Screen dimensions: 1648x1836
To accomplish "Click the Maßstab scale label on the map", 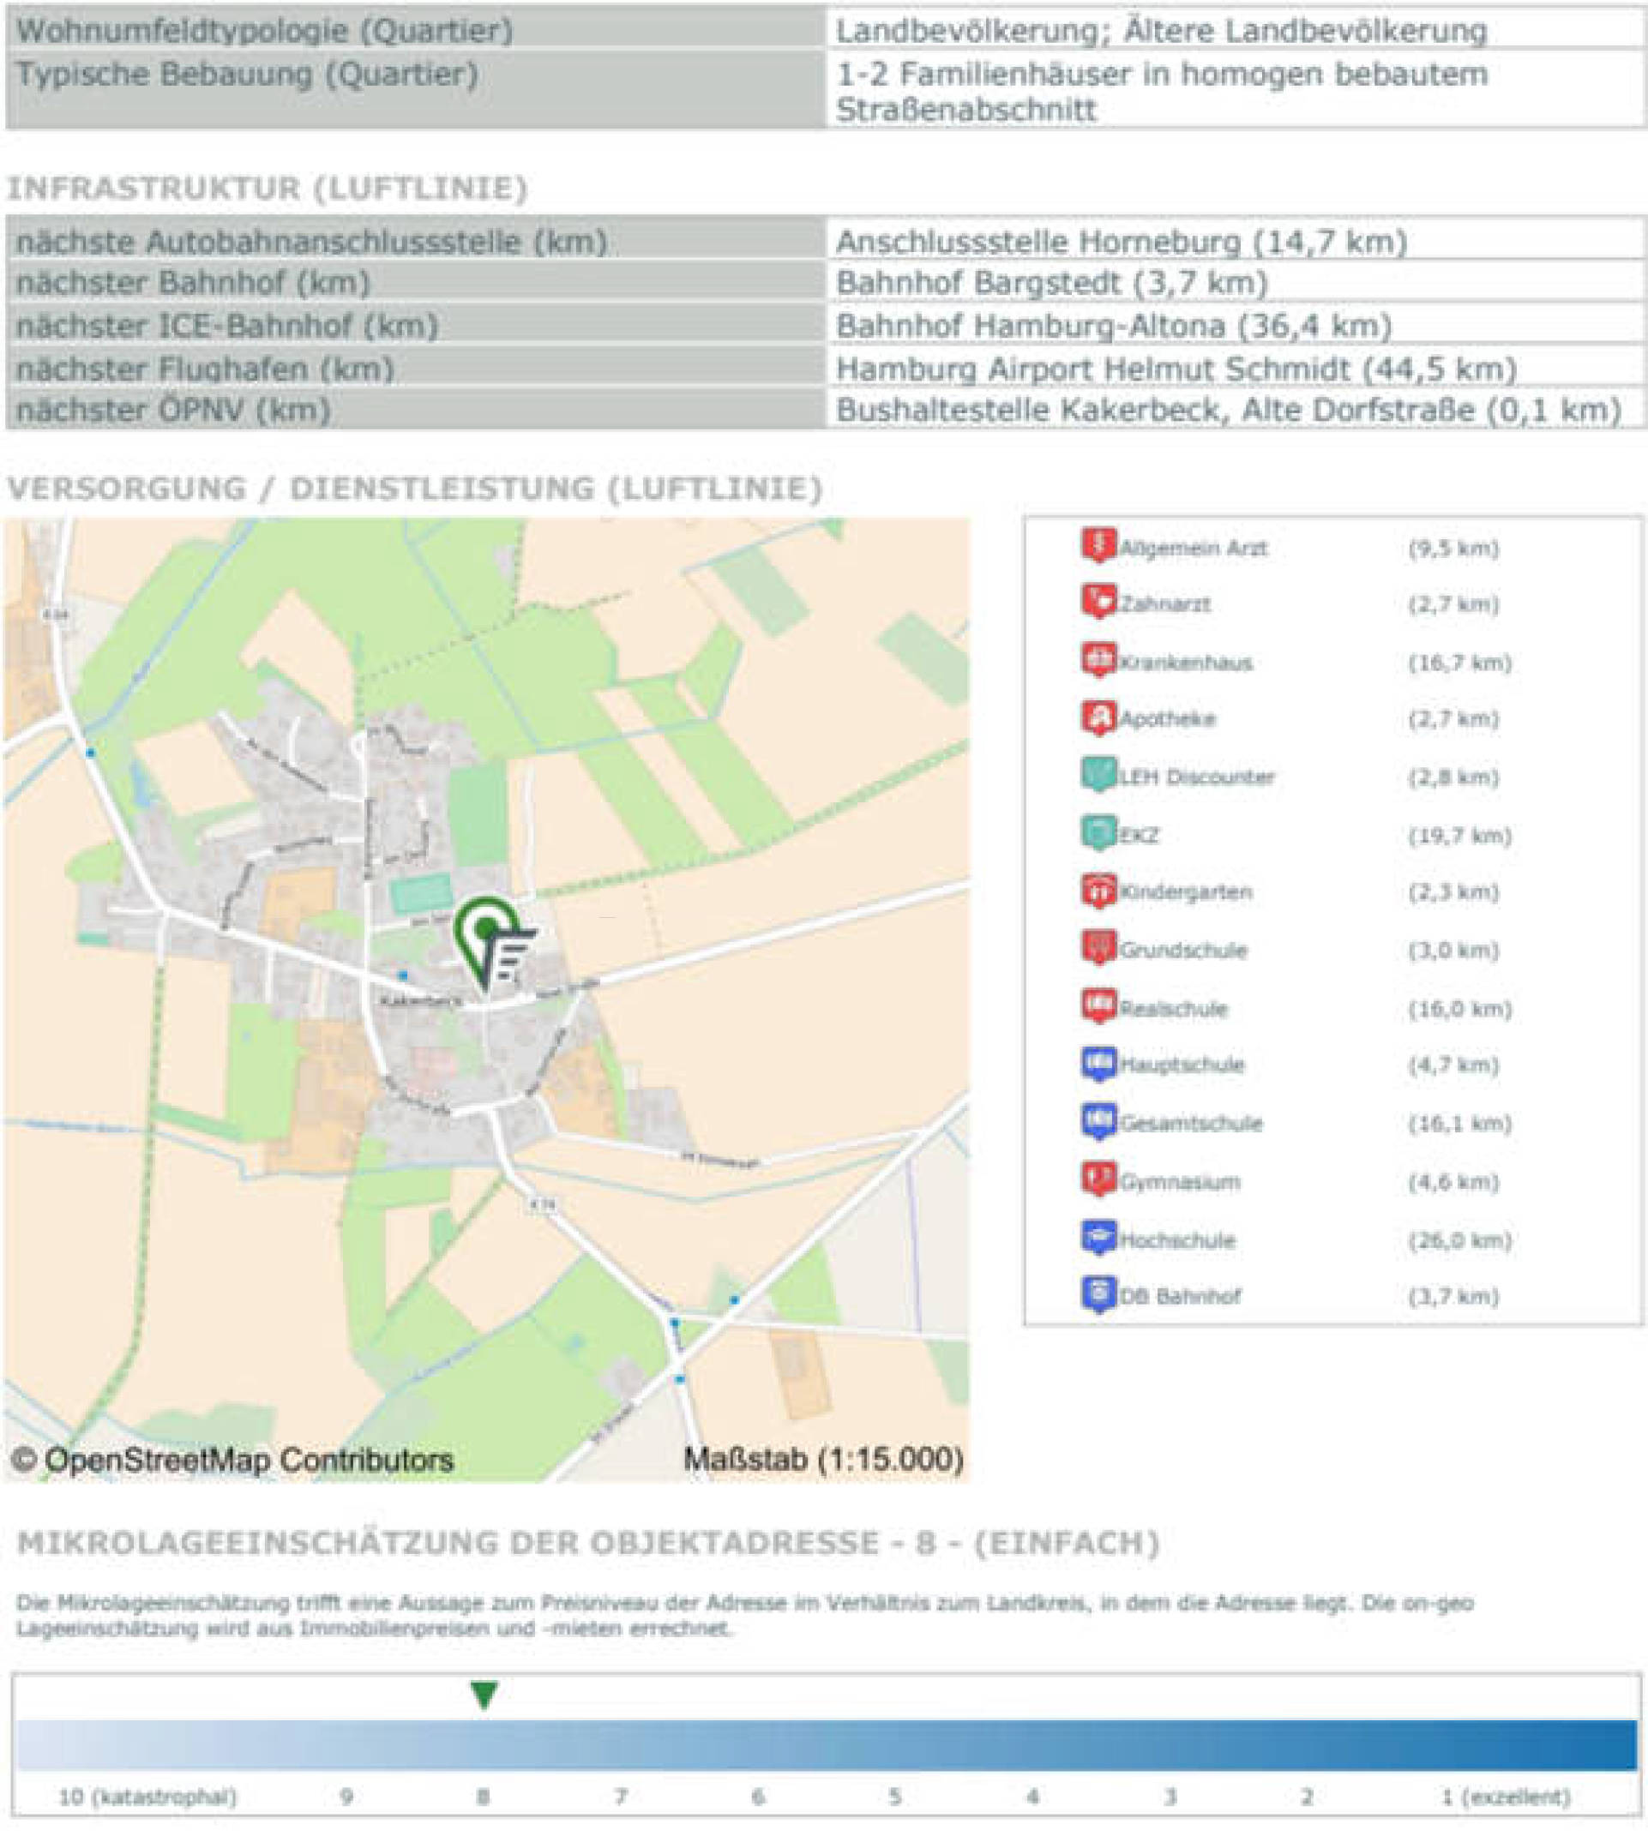I will (825, 1458).
